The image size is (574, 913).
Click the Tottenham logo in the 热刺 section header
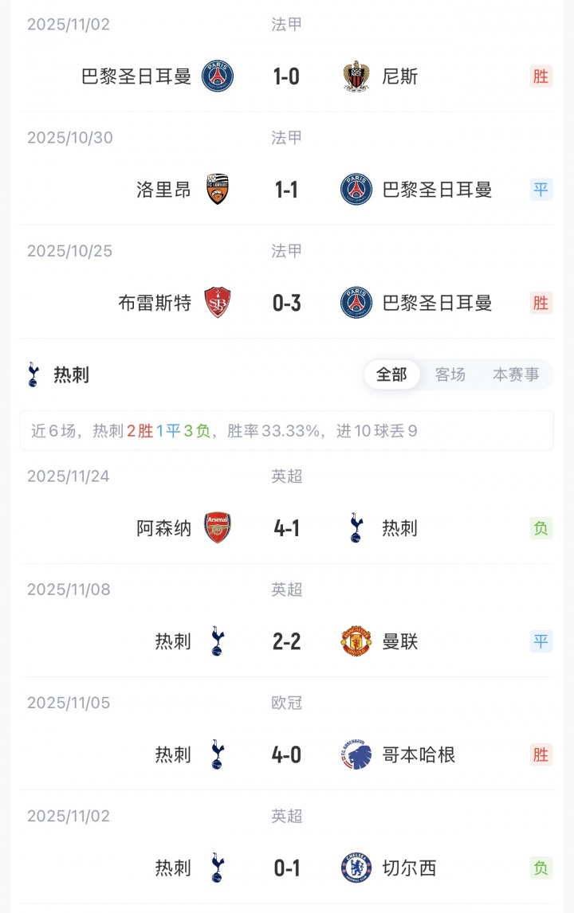pyautogui.click(x=33, y=374)
